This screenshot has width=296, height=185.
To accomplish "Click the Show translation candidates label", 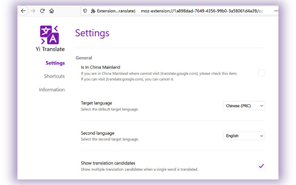I will point(108,163).
